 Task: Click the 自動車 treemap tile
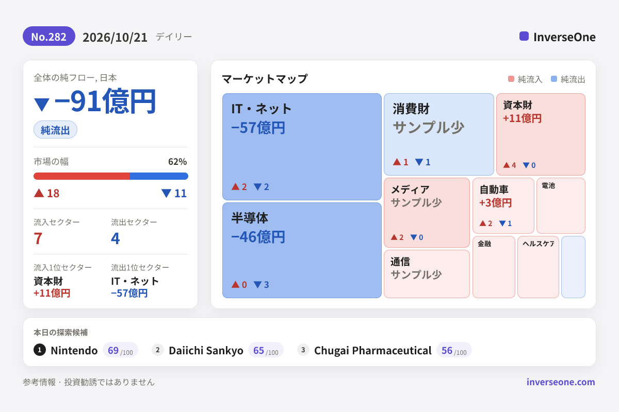click(x=503, y=205)
